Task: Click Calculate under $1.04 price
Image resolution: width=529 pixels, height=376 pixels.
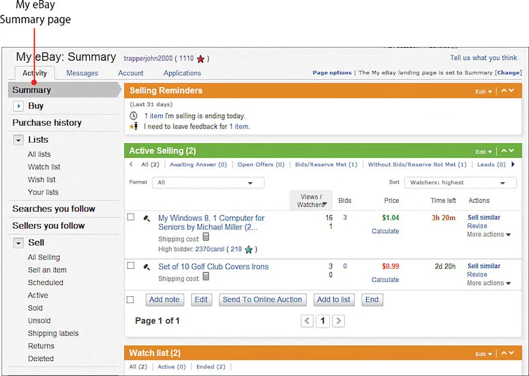Action: click(385, 231)
